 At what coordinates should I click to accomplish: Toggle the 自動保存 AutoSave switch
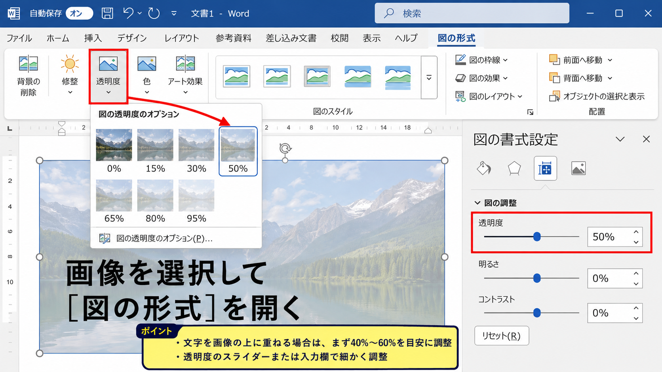[x=79, y=13]
